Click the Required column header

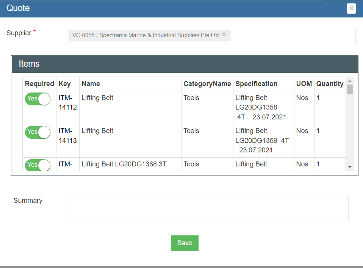pyautogui.click(x=39, y=84)
